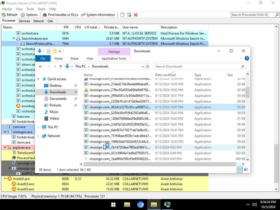280x210 pixels.
Task: Open the Help menu
Action: coord(52,9)
